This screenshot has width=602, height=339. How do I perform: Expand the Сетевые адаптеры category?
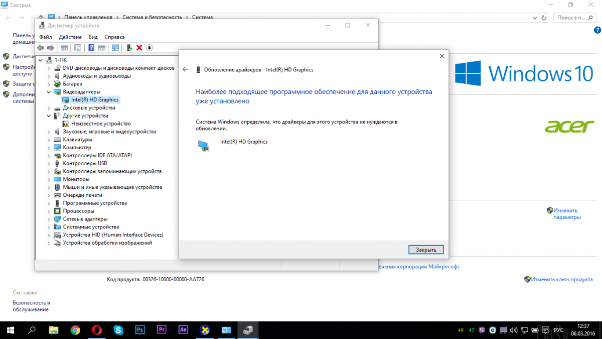[x=49, y=219]
